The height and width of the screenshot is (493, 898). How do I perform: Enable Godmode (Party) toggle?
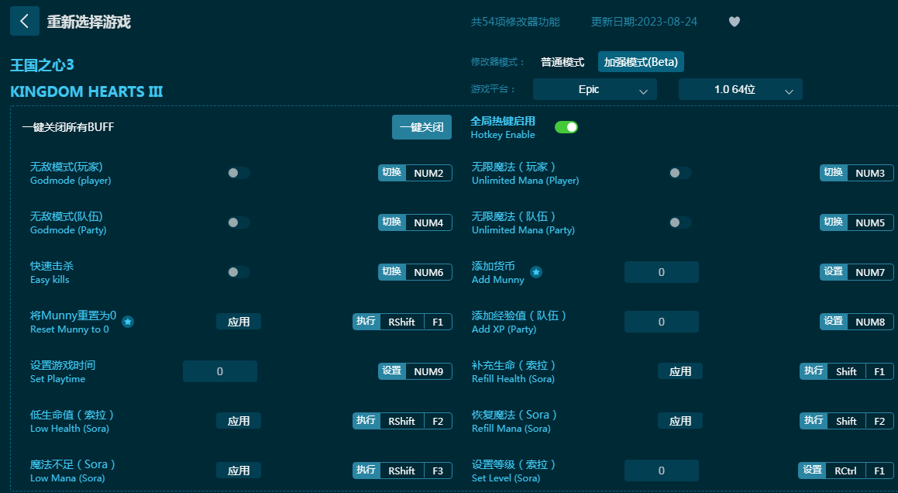[238, 222]
